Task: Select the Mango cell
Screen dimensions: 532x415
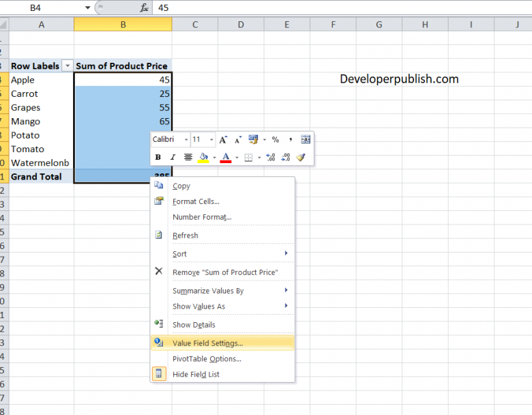Action: 42,121
